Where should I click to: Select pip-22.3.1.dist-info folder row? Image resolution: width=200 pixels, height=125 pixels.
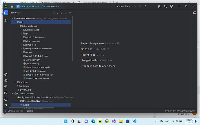[41, 37]
